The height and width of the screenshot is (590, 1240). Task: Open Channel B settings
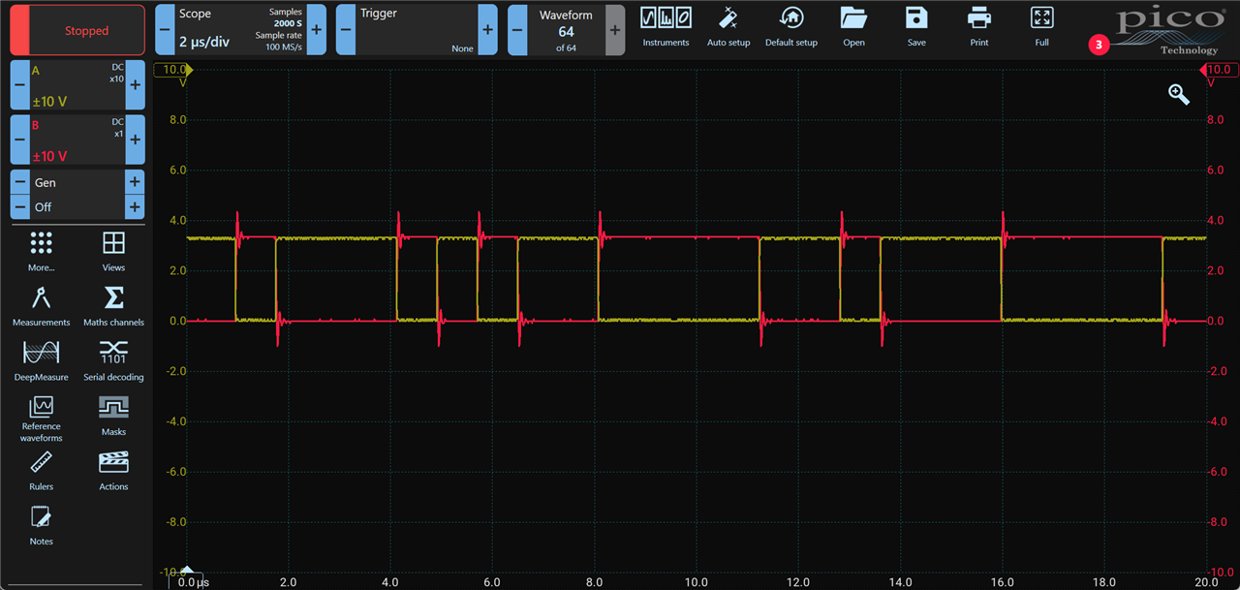(x=77, y=140)
